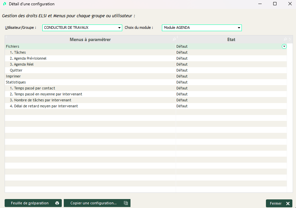Viewport: 296px width, 208px height.
Task: Sort by Menus à paramétrer column header
Action: pos(90,39)
